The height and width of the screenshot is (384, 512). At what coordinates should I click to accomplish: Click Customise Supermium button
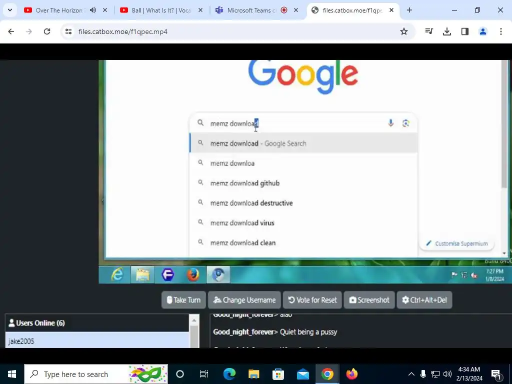pyautogui.click(x=456, y=243)
